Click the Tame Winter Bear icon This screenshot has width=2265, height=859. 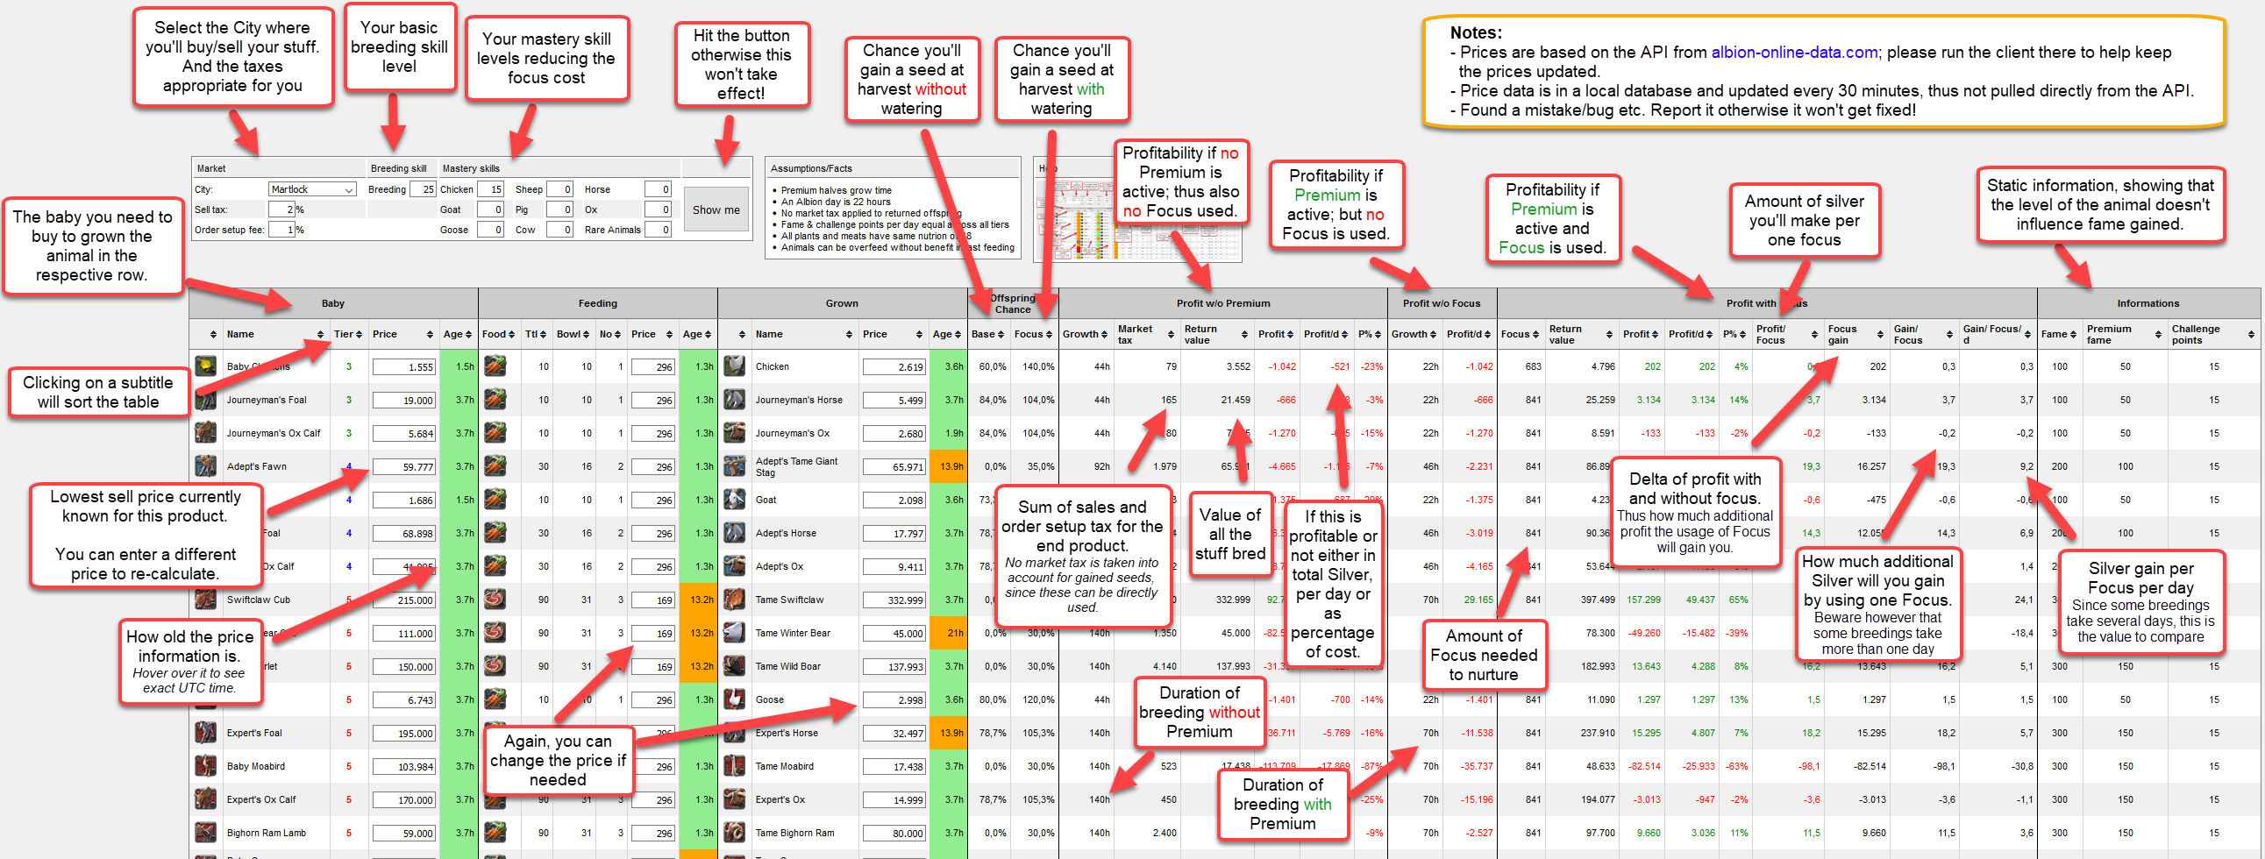(734, 633)
